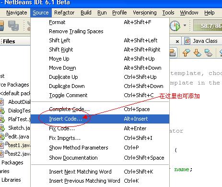Select the default package node
The image size is (222, 187).
coord(15,93)
